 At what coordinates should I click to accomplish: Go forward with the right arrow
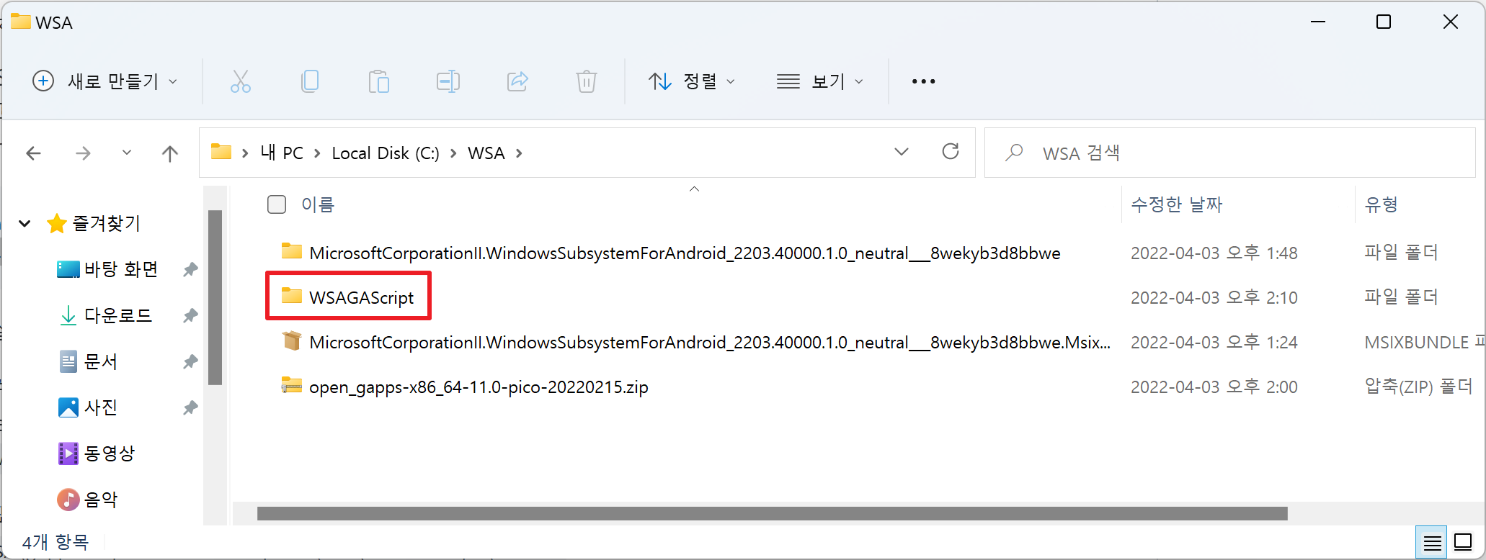[x=84, y=153]
